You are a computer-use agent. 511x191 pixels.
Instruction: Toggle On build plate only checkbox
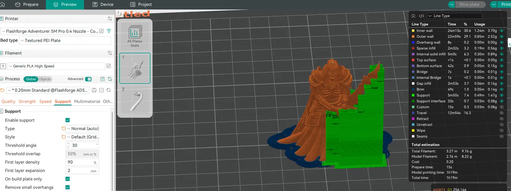pos(68,179)
